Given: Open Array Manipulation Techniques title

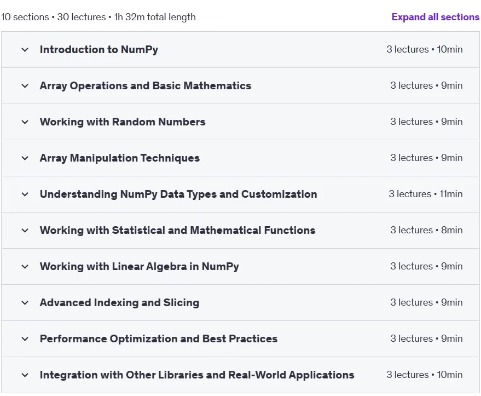Looking at the screenshot, I should [x=120, y=158].
